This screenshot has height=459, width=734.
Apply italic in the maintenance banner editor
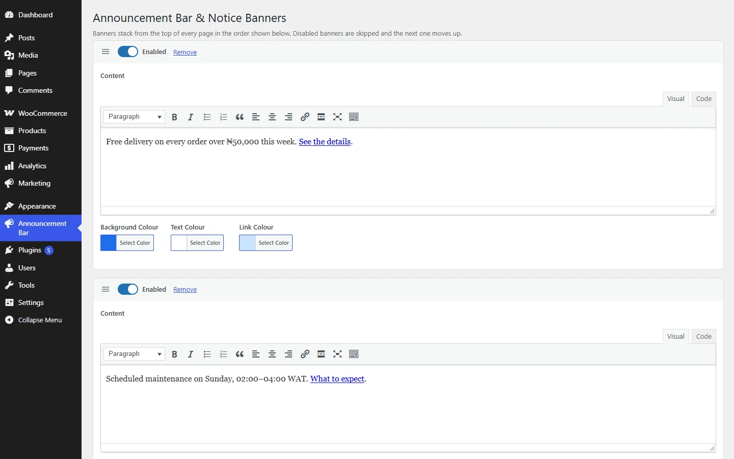(191, 354)
